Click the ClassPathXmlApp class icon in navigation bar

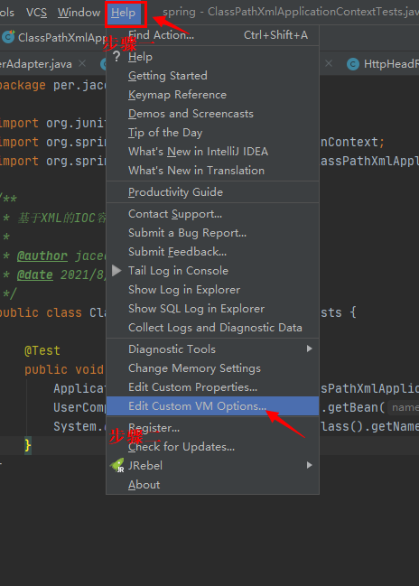click(8, 37)
